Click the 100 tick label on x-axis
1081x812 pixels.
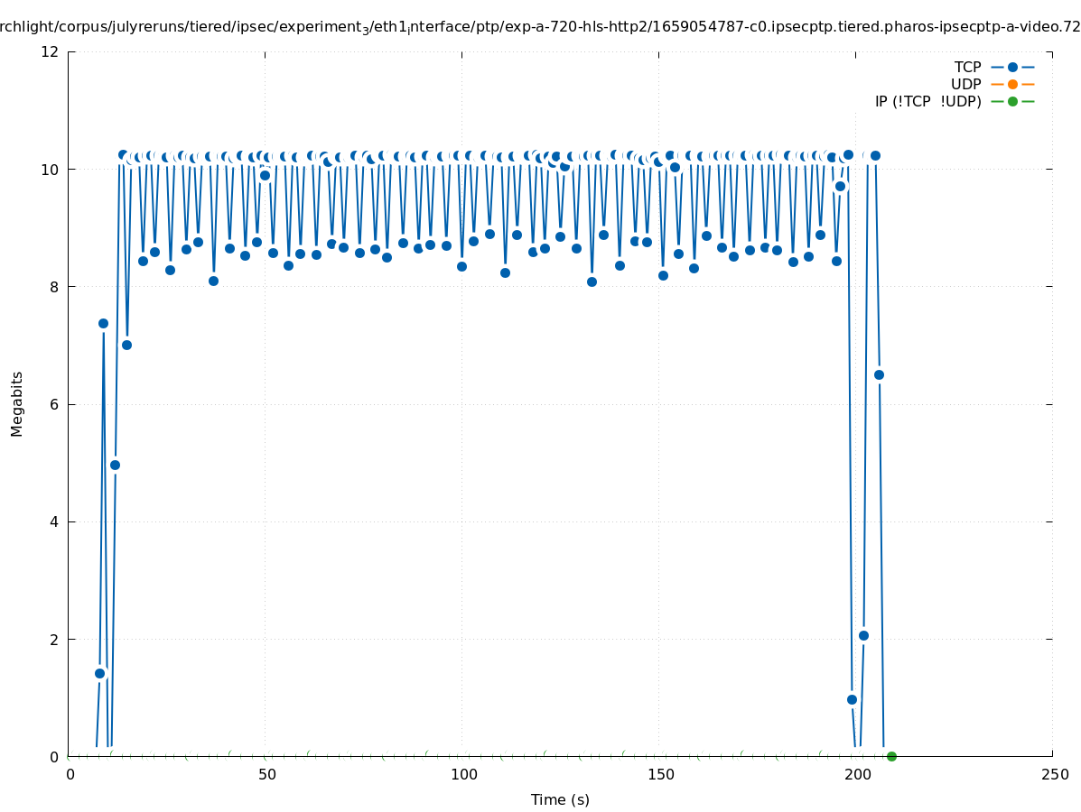(463, 774)
